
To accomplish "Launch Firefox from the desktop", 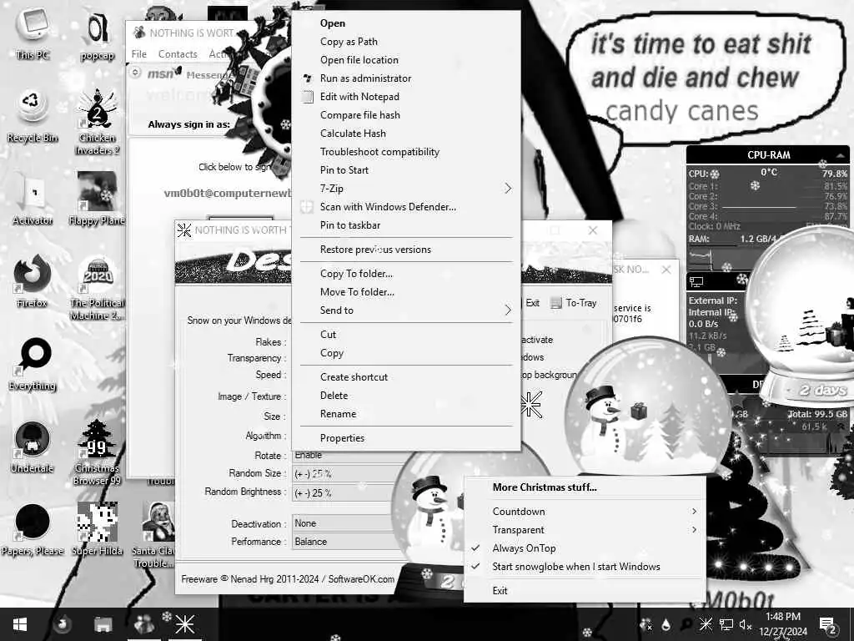I will (33, 281).
